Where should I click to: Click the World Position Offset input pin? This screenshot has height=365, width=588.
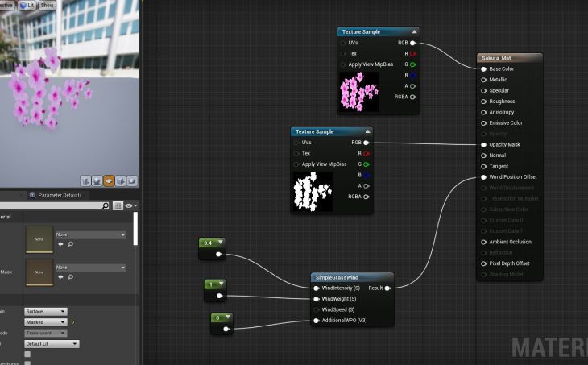pos(484,177)
